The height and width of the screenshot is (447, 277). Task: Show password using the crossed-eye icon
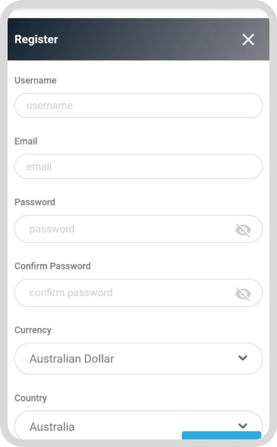tap(243, 230)
